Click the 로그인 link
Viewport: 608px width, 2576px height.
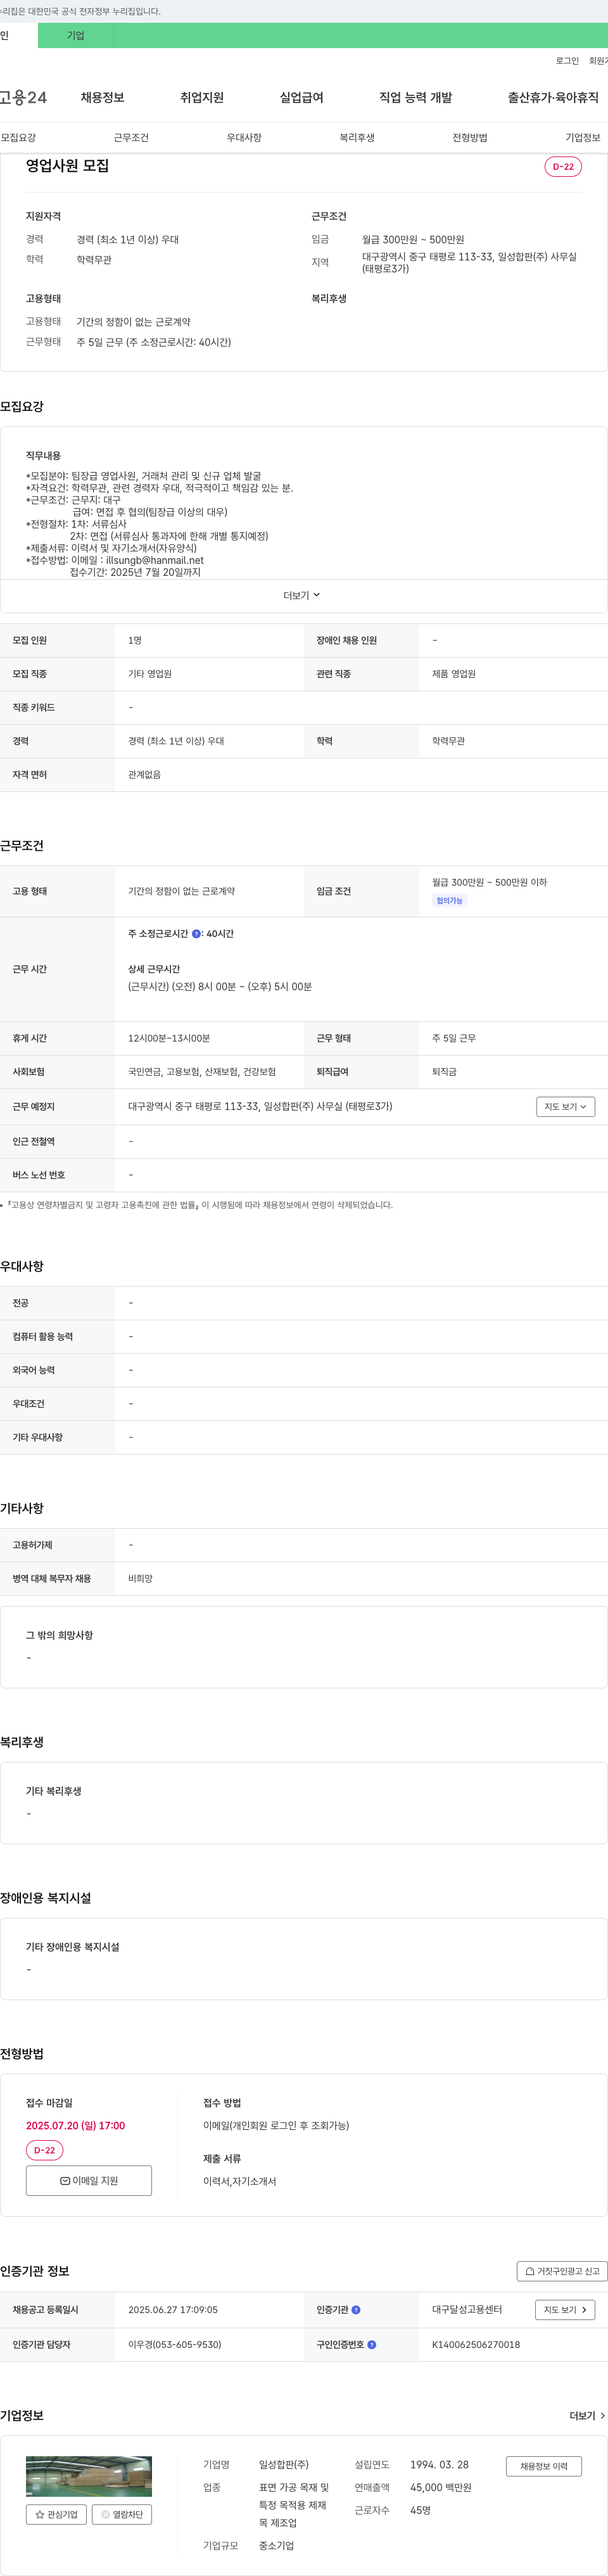coord(567,61)
